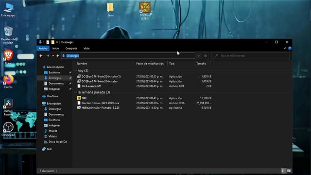This screenshot has width=311, height=175.
Task: Open Papelera de reciclaje desktop icon
Action: [x=8, y=35]
